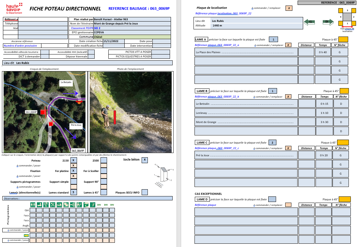The image size is (357, 247).
Task: Click the Lames standard count field
Action: coord(73,193)
